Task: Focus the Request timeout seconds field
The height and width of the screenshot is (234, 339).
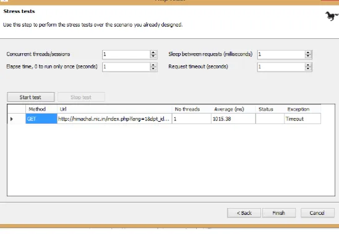Action: [x=281, y=67]
